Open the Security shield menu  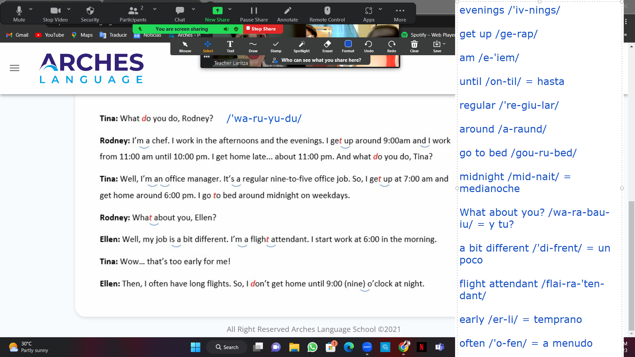[90, 14]
